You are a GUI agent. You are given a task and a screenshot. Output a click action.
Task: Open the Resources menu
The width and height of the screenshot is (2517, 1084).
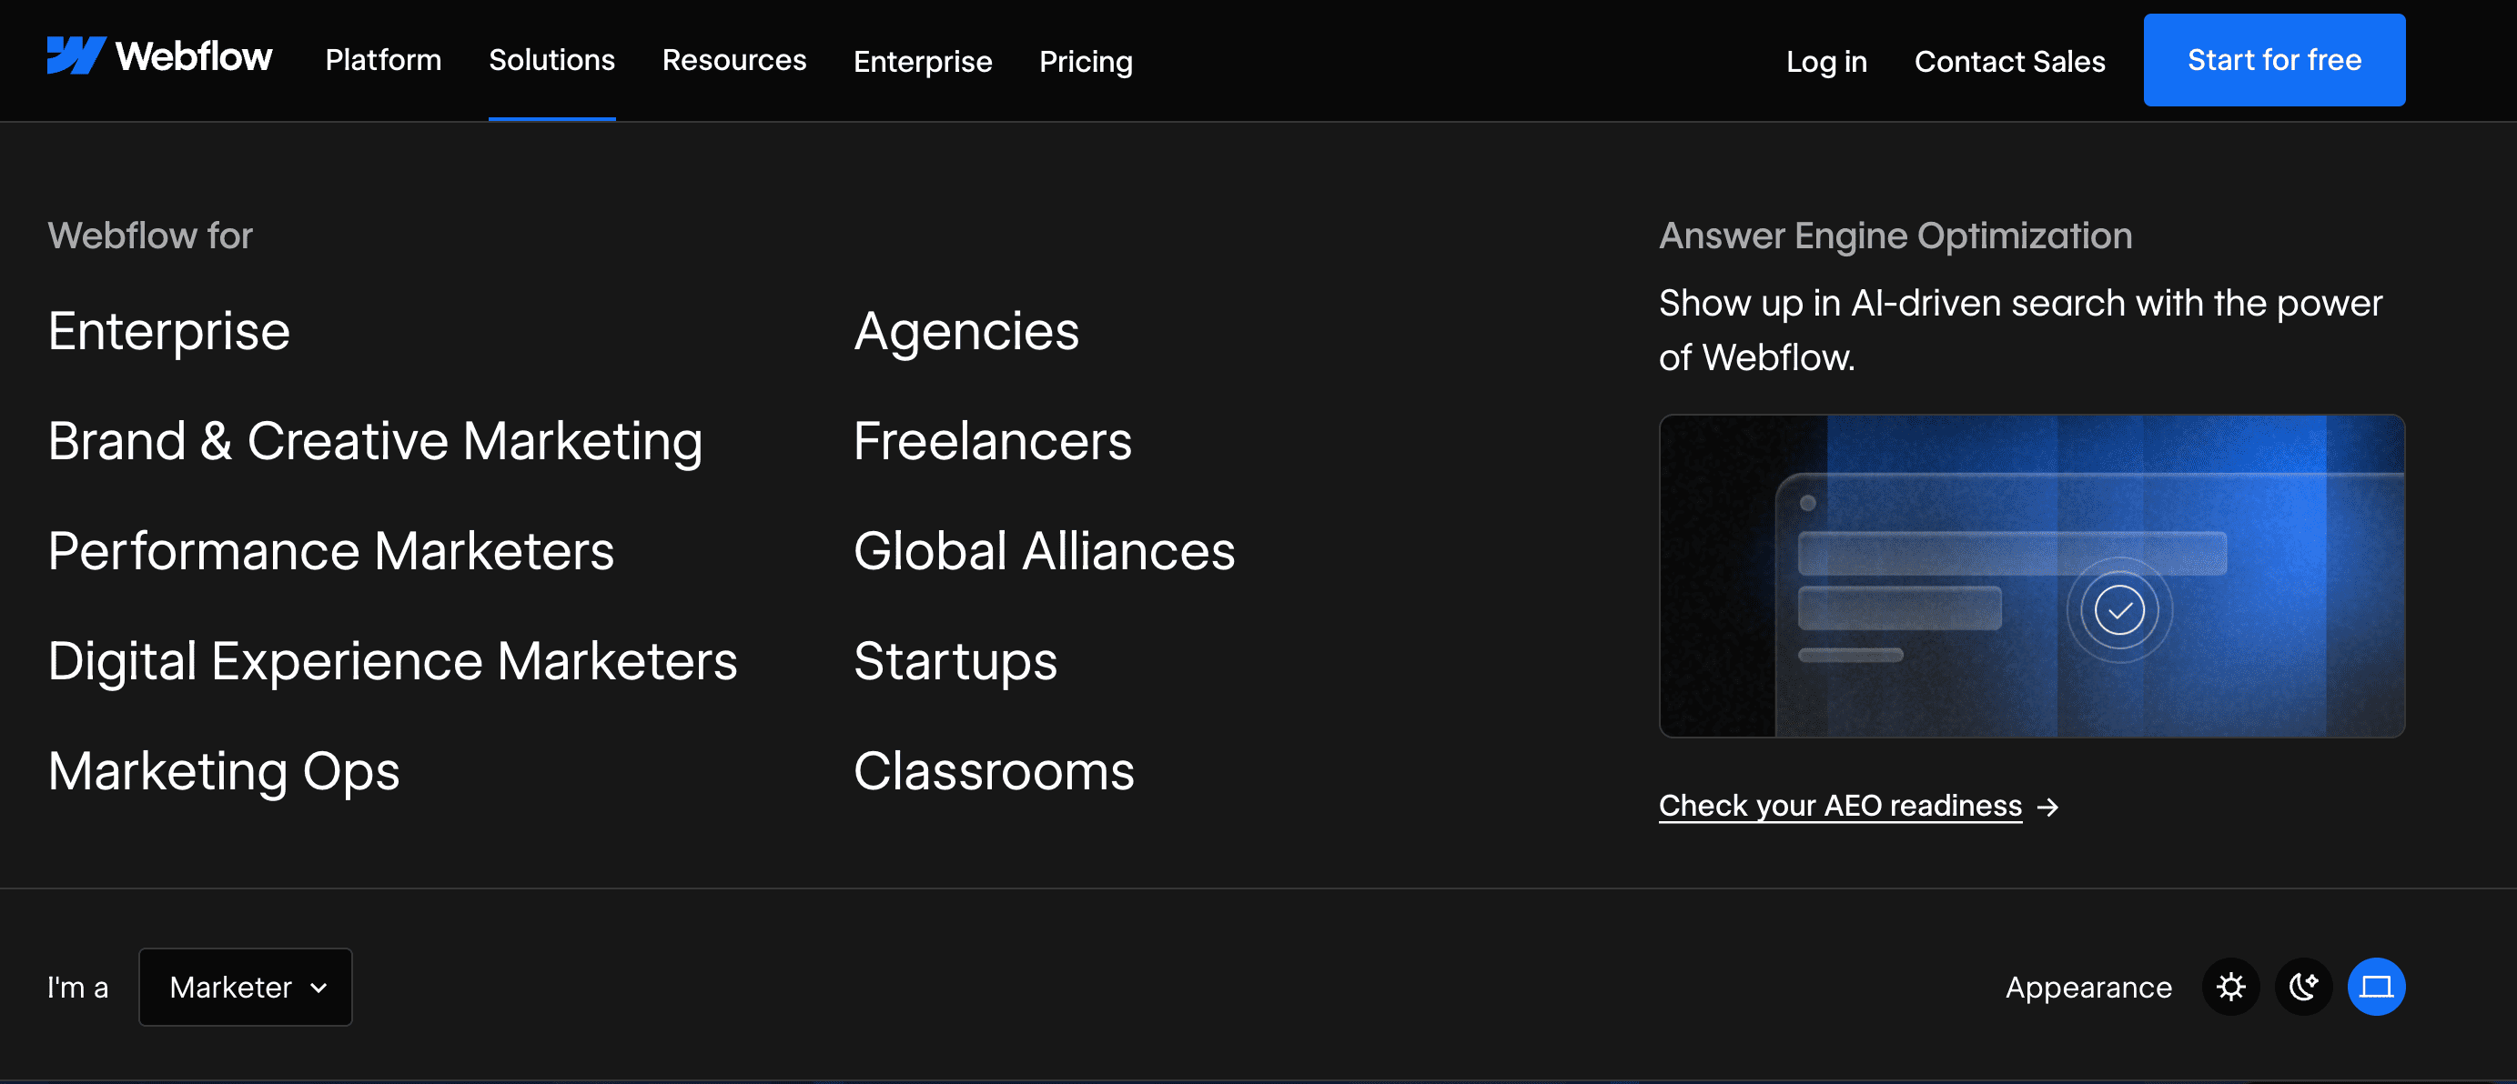(x=733, y=60)
